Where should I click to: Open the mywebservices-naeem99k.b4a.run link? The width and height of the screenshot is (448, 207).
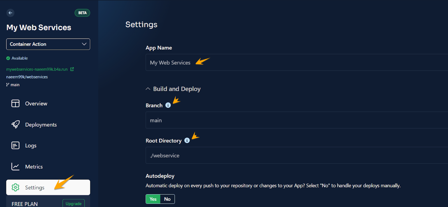[38, 69]
